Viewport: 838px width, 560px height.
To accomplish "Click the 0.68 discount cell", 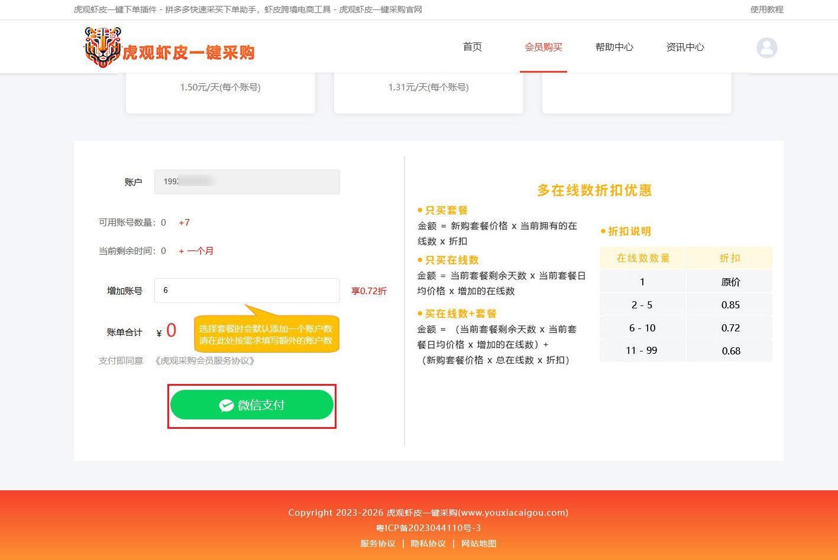I will [730, 350].
